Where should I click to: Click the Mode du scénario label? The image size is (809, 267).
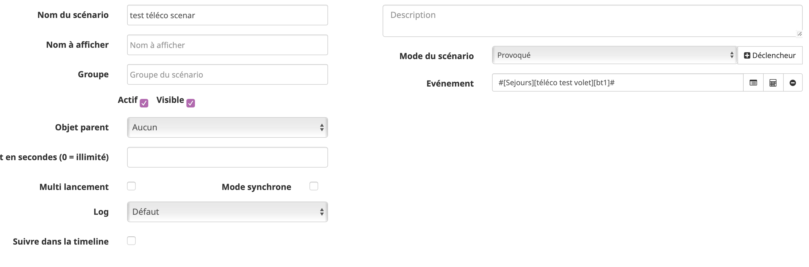click(436, 56)
